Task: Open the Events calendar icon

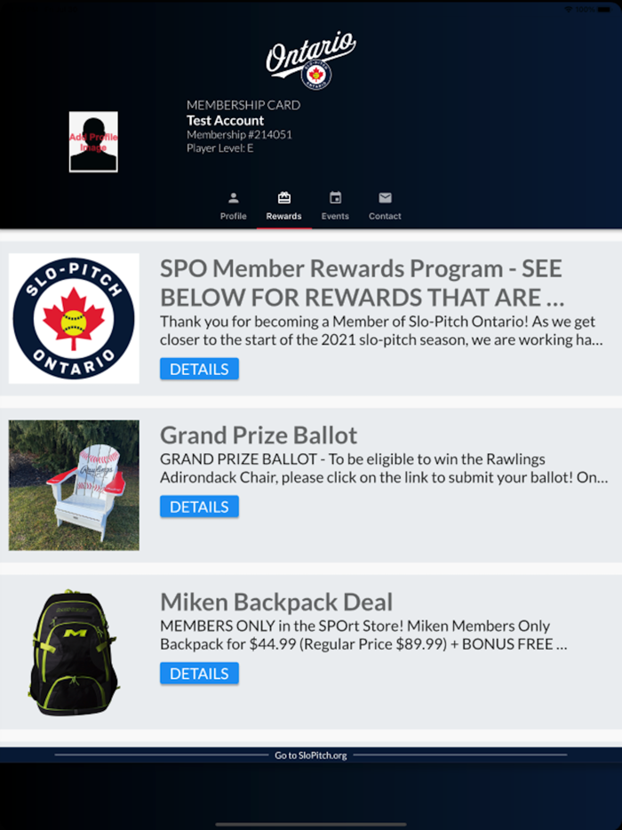Action: click(x=335, y=198)
